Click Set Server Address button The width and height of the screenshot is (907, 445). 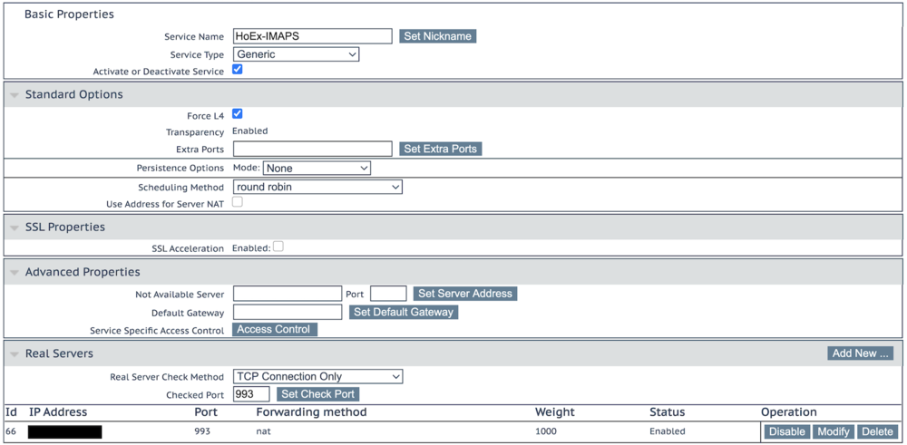pos(465,294)
